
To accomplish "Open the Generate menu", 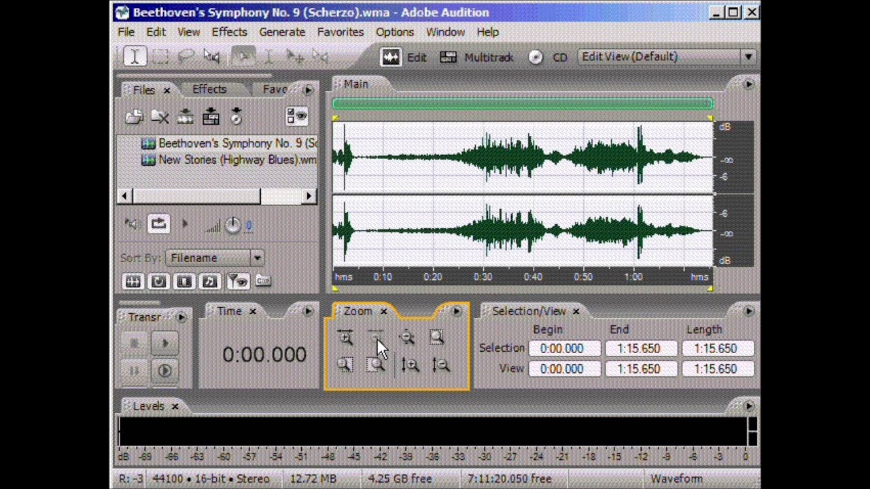I will pos(282,32).
